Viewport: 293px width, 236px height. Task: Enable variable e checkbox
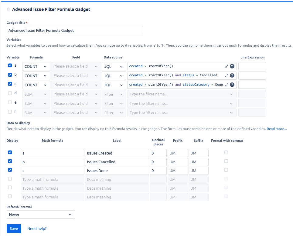pos(10,102)
